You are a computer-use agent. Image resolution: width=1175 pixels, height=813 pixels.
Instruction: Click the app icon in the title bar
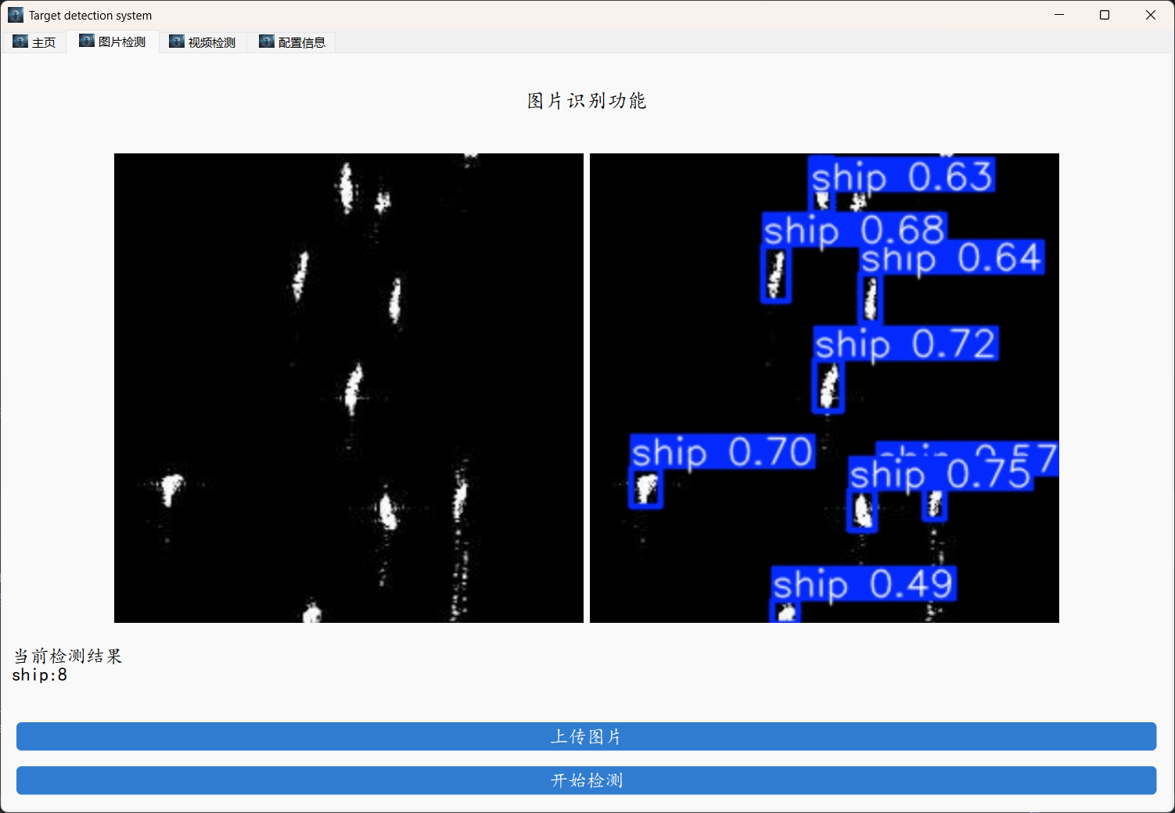[15, 14]
